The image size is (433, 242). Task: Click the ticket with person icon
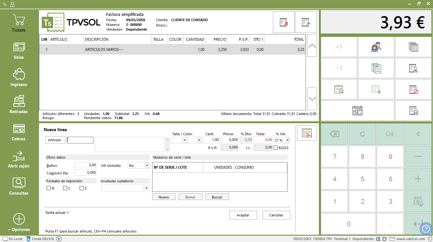pos(413,68)
